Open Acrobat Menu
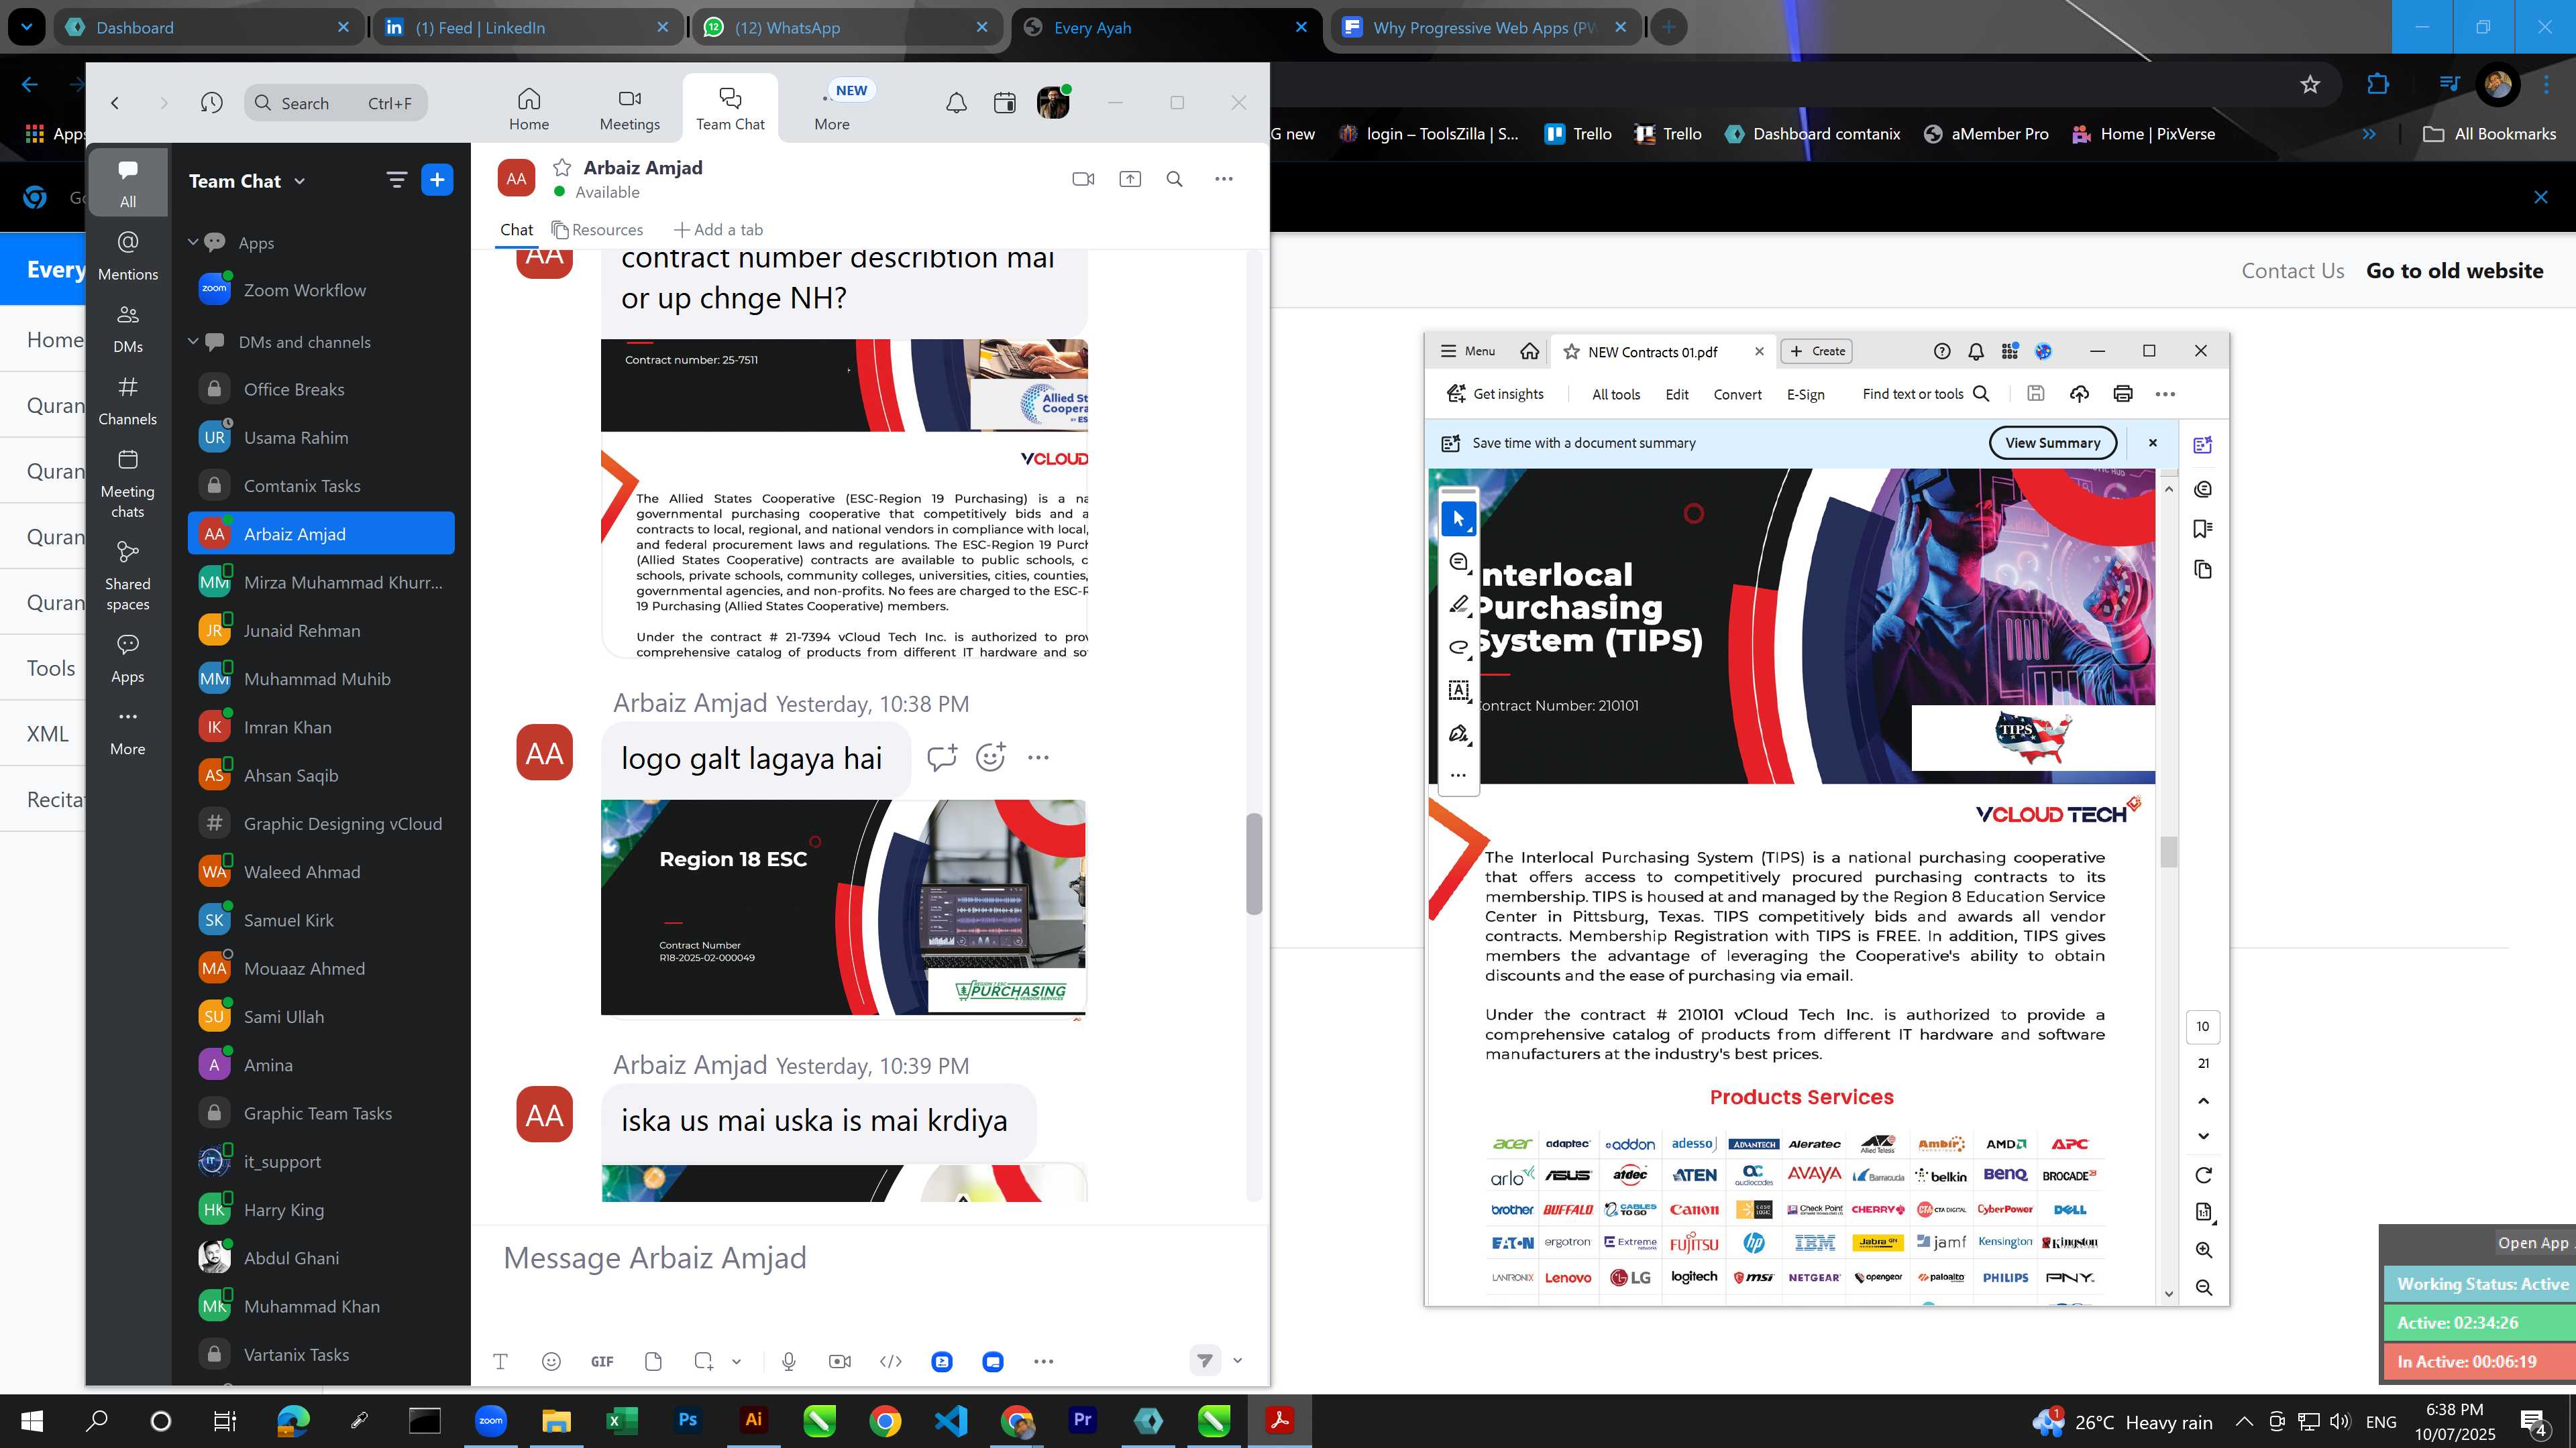This screenshot has width=2576, height=1448. (x=1467, y=351)
